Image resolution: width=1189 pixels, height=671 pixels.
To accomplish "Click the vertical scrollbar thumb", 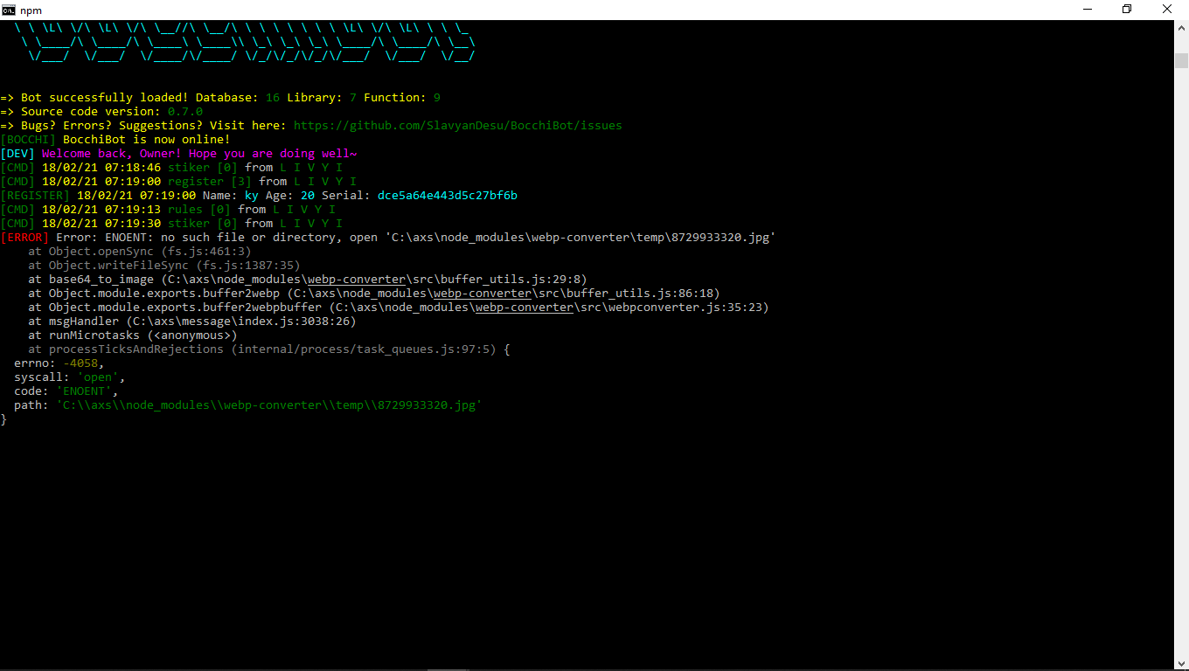I will pos(1181,60).
